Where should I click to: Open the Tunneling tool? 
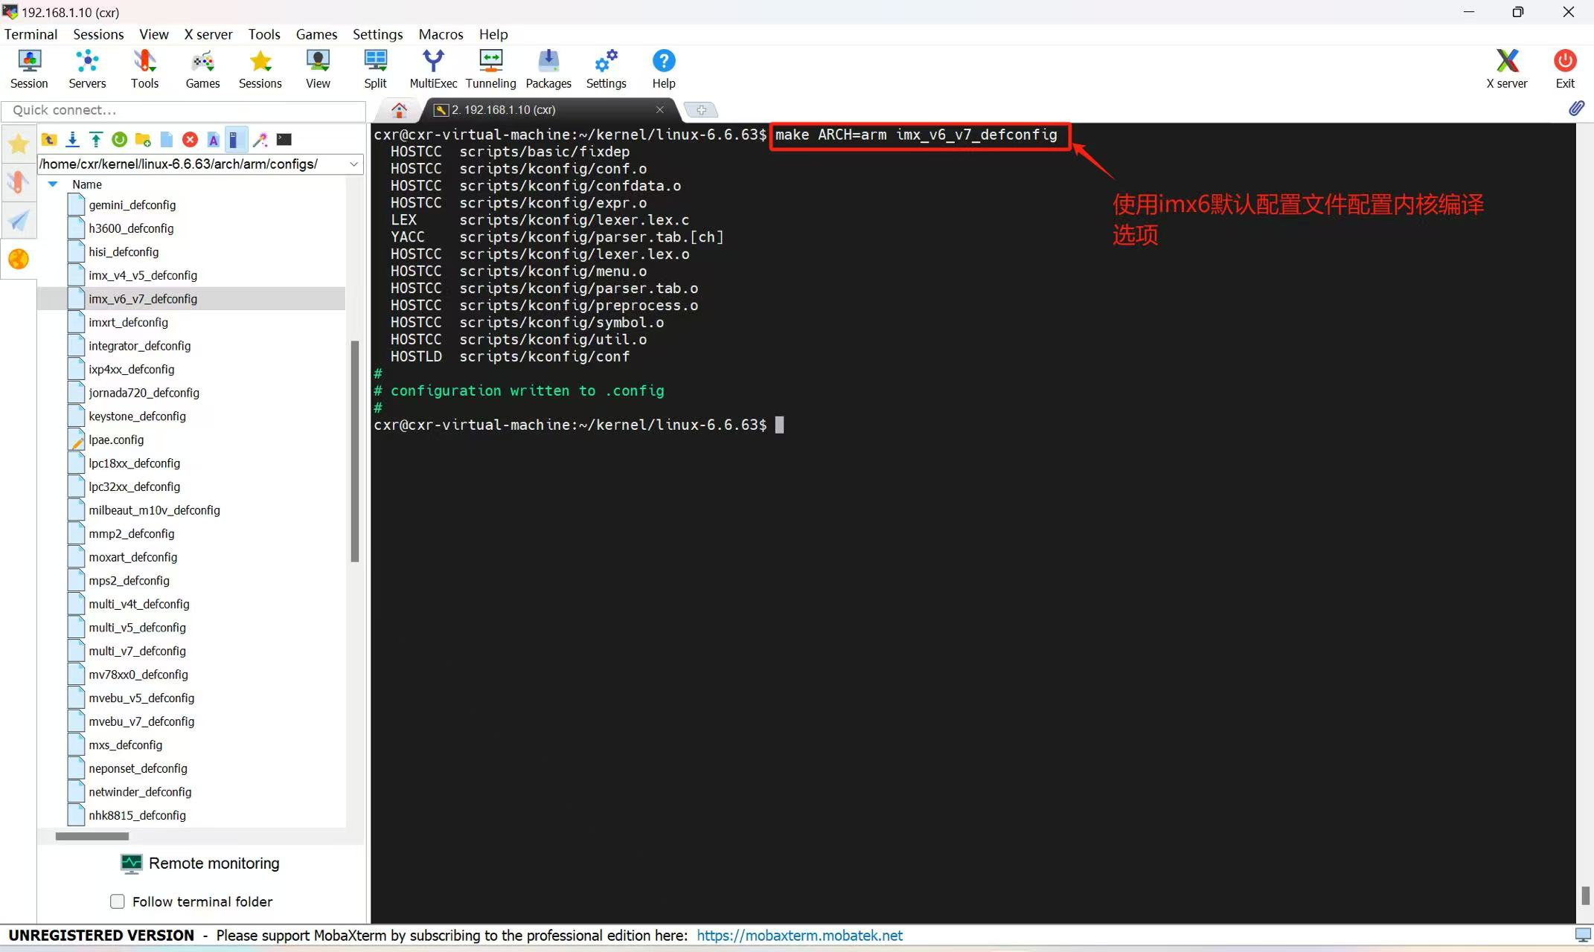tap(490, 68)
